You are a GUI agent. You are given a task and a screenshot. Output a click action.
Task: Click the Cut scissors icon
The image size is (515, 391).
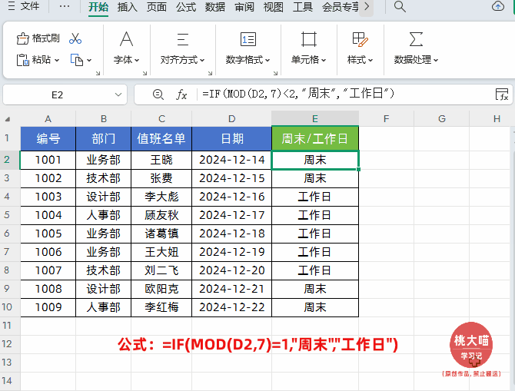[x=75, y=38]
